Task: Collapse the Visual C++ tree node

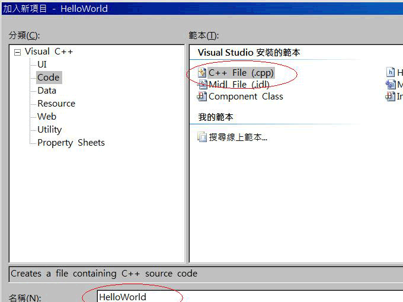Action: click(x=17, y=52)
